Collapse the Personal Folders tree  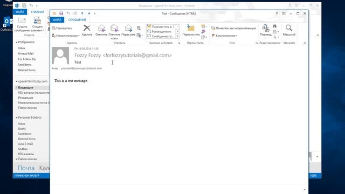coord(17,117)
